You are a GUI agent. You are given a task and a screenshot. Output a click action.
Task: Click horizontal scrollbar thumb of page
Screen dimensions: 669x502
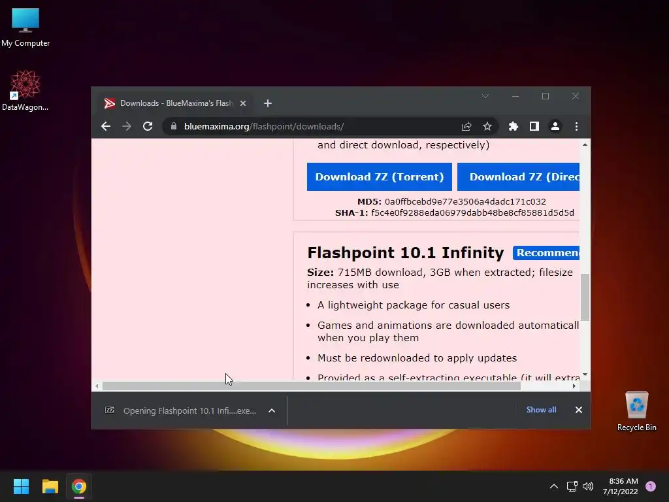click(x=312, y=386)
